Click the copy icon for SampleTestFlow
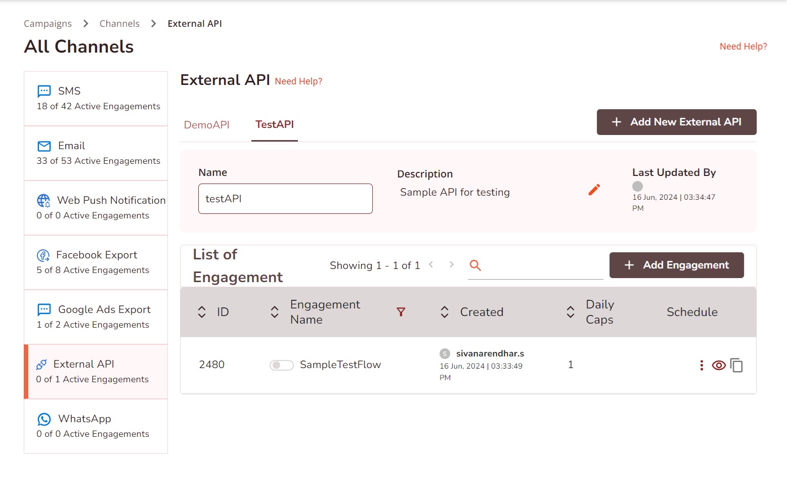Screen dimensions: 787x495 pos(736,365)
